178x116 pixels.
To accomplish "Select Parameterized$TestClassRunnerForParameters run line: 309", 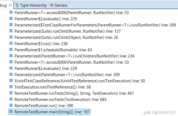I will (x=95, y=25).
